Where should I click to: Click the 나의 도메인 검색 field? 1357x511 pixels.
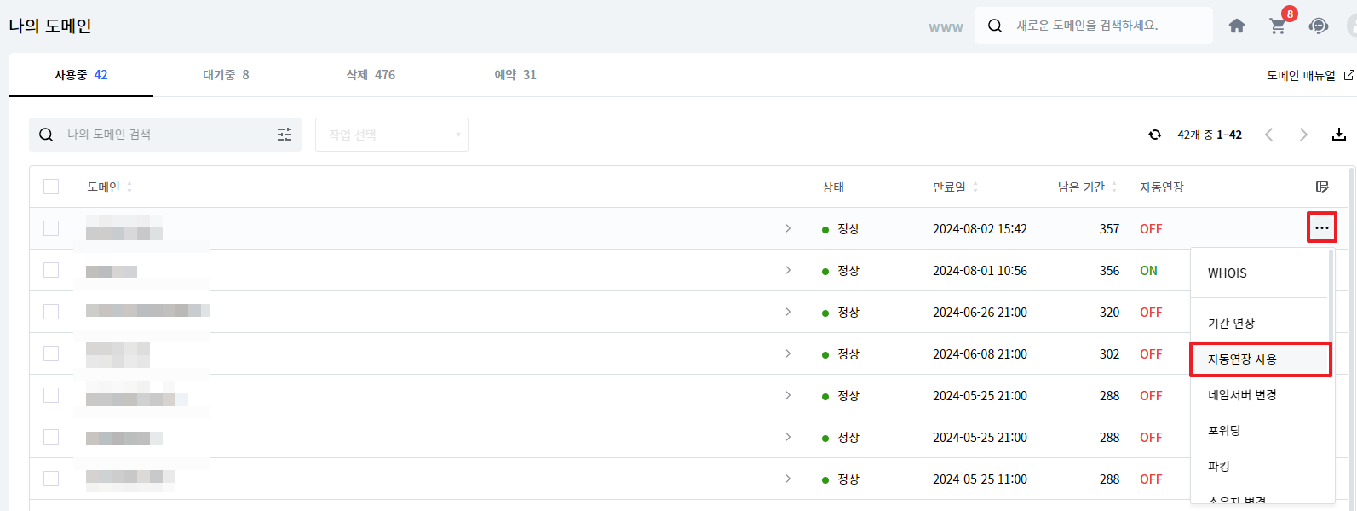(162, 135)
